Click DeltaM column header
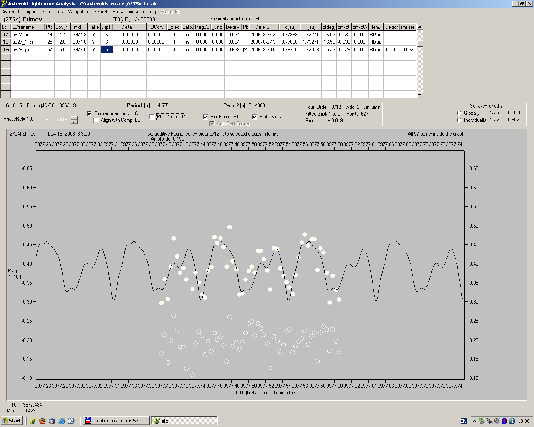The image size is (534, 427). pyautogui.click(x=233, y=27)
